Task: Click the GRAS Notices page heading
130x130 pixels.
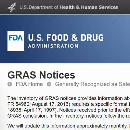Action: tap(41, 75)
